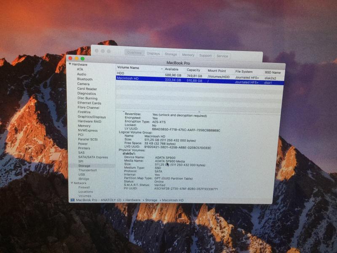
Task: Sort by Volume Name column header
Action: 128,67
